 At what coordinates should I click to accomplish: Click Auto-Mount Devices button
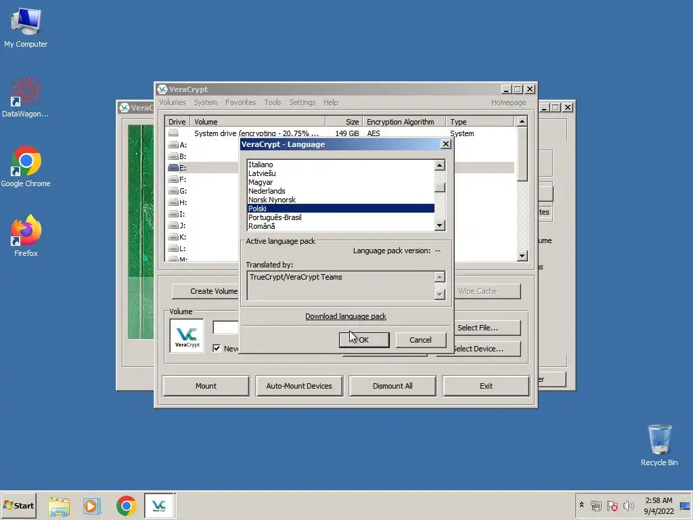point(299,386)
